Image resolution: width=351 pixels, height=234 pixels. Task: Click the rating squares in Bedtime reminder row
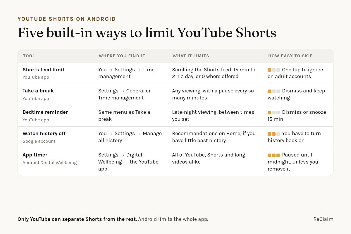pyautogui.click(x=274, y=113)
